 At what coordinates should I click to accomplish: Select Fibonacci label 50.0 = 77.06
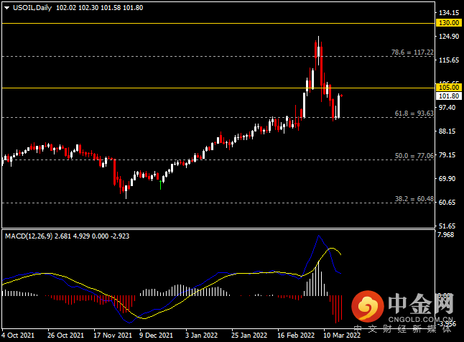414,156
